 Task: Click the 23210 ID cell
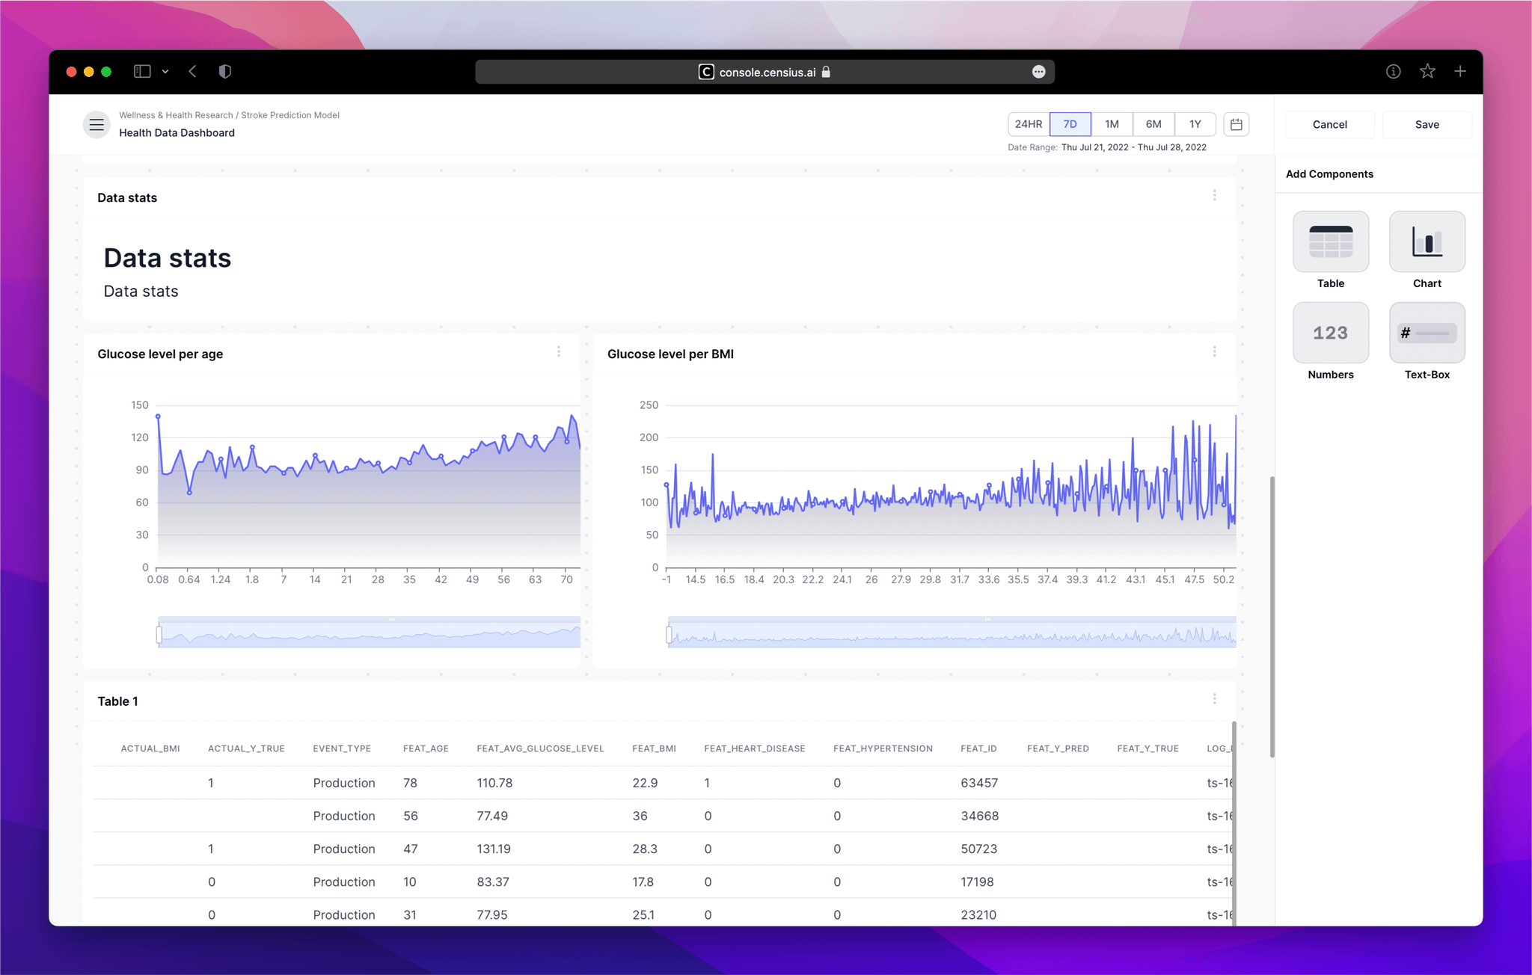[x=978, y=914]
